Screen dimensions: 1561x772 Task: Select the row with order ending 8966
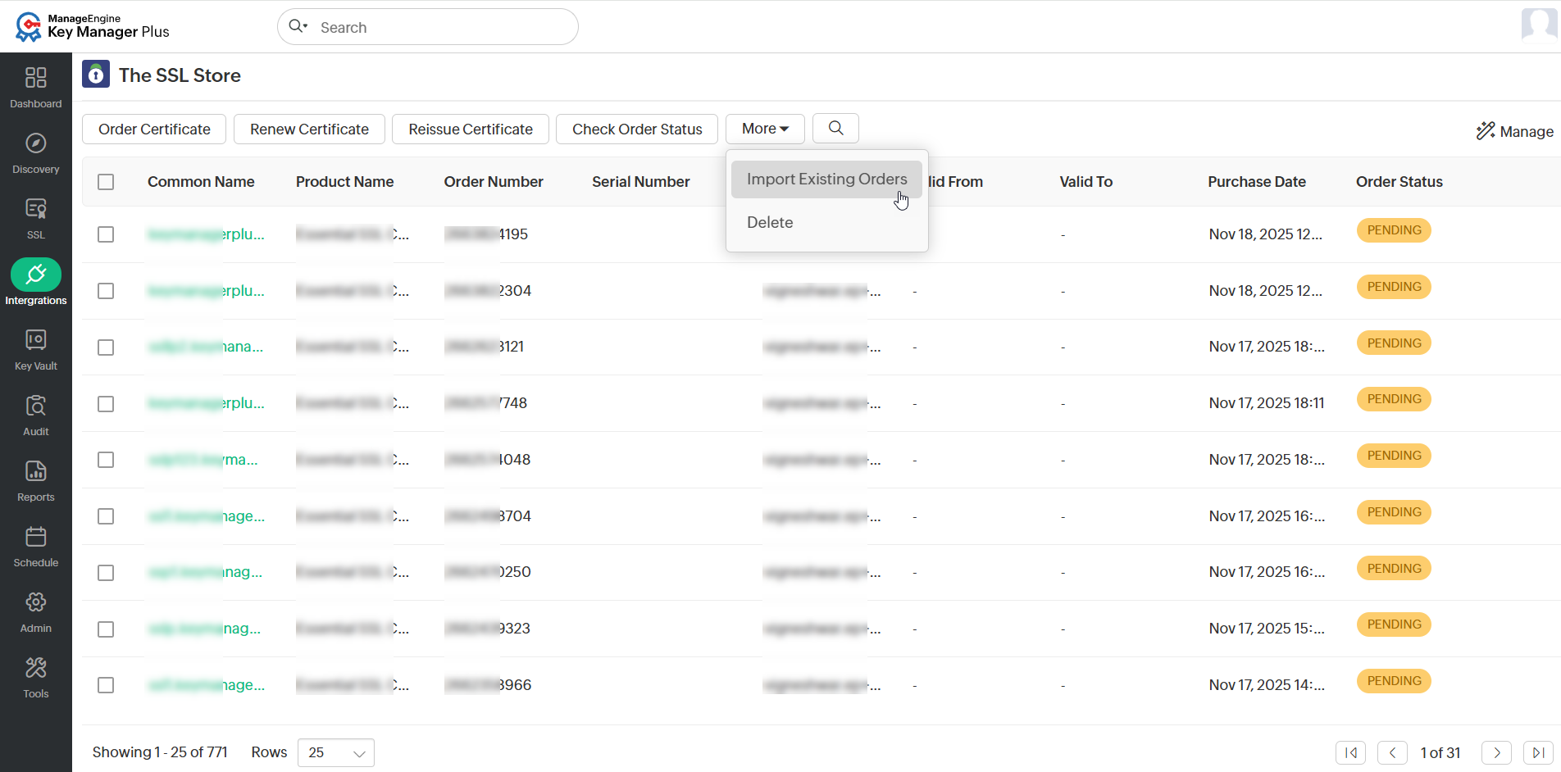tap(106, 685)
